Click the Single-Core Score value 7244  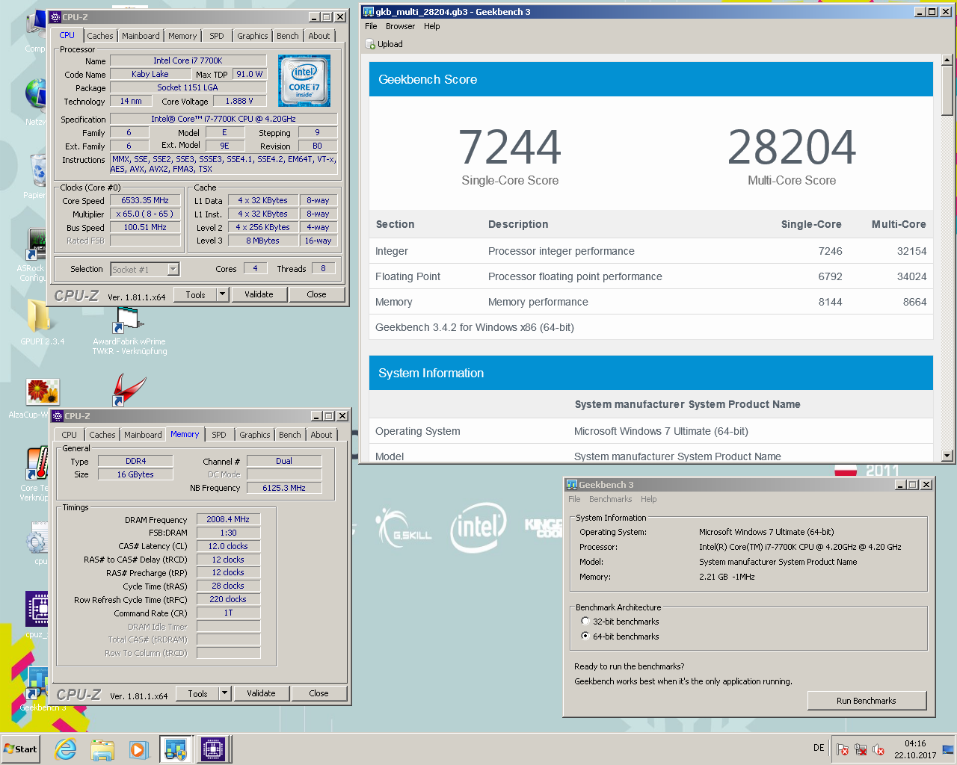510,147
